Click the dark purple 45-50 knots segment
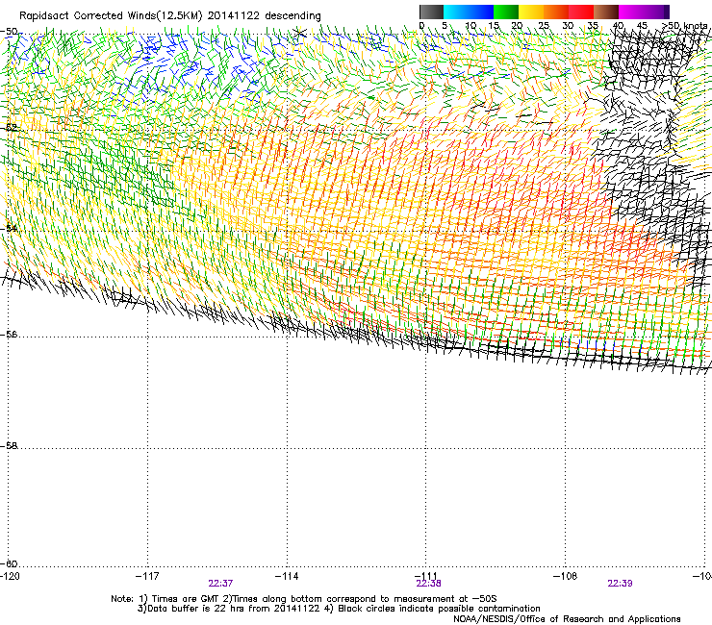This screenshot has width=712, height=625. pos(656,12)
